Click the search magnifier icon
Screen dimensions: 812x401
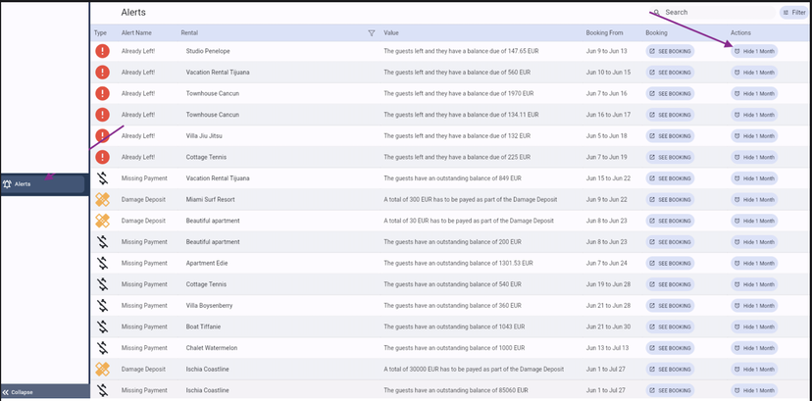pyautogui.click(x=657, y=12)
